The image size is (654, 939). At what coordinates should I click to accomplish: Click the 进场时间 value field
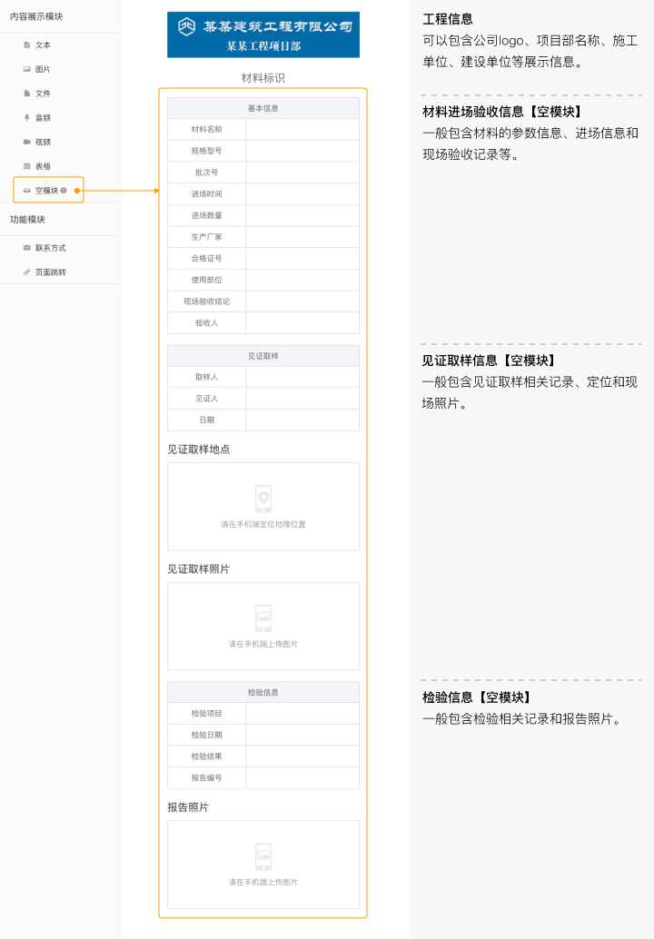302,194
